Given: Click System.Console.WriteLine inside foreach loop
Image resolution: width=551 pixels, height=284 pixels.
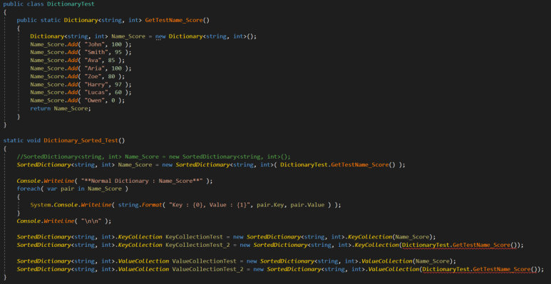Looking at the screenshot, I should point(71,205).
